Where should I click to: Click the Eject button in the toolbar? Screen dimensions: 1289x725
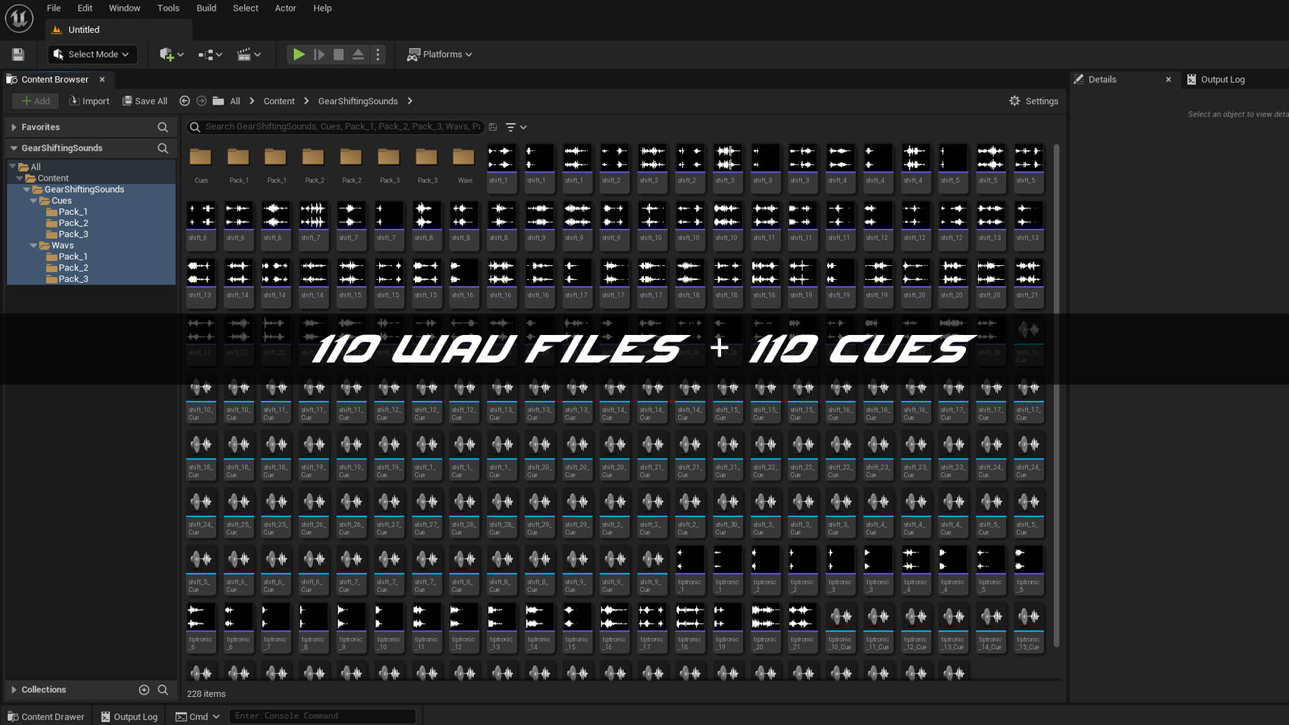(x=358, y=54)
